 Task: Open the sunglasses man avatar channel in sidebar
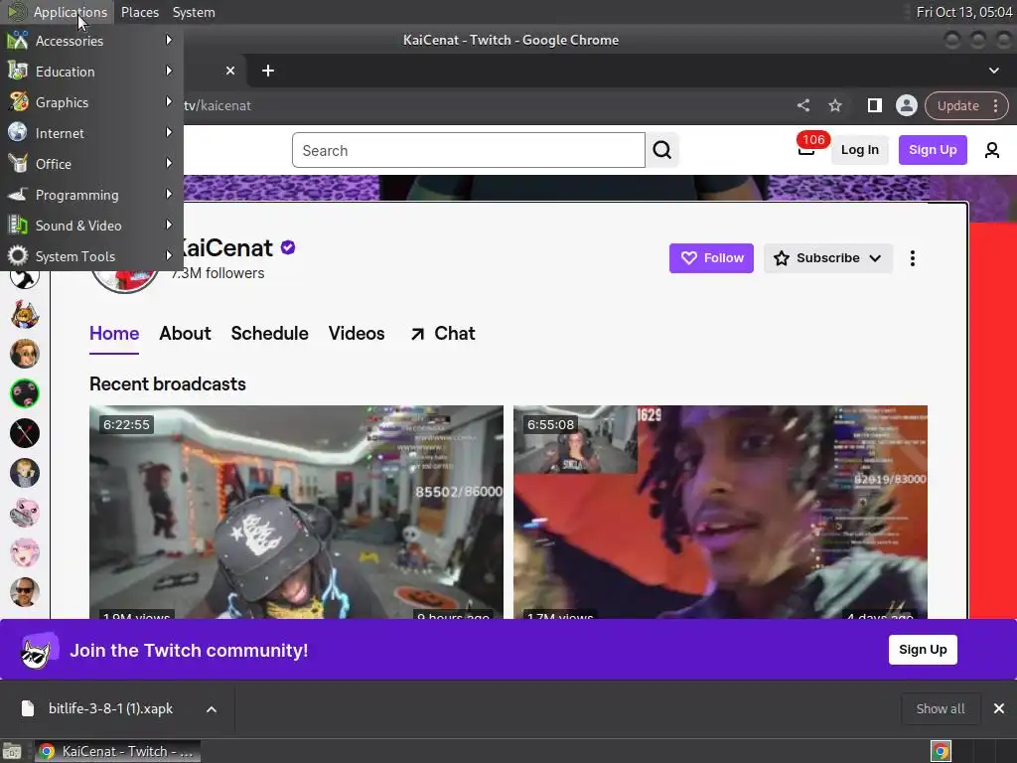(x=25, y=592)
